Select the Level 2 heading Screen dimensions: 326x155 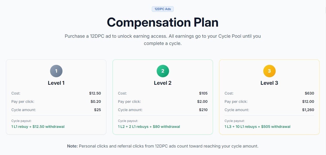click(x=163, y=83)
